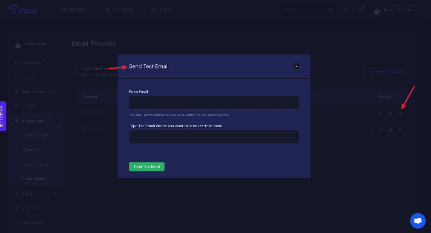The width and height of the screenshot is (431, 233).
Task: Click the first row's edit pencil icon
Action: coord(380,114)
